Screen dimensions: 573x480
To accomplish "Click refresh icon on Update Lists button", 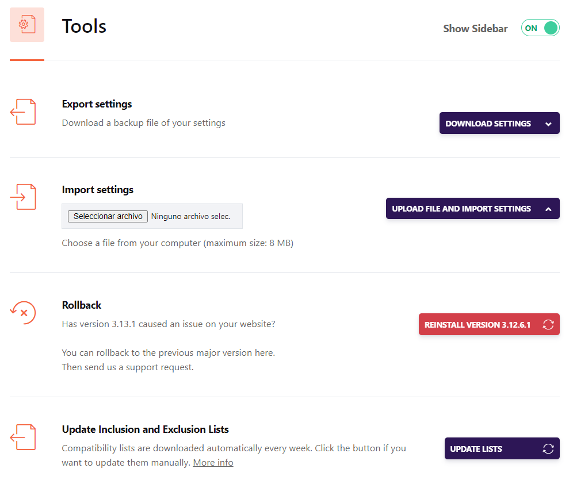I will pos(548,448).
